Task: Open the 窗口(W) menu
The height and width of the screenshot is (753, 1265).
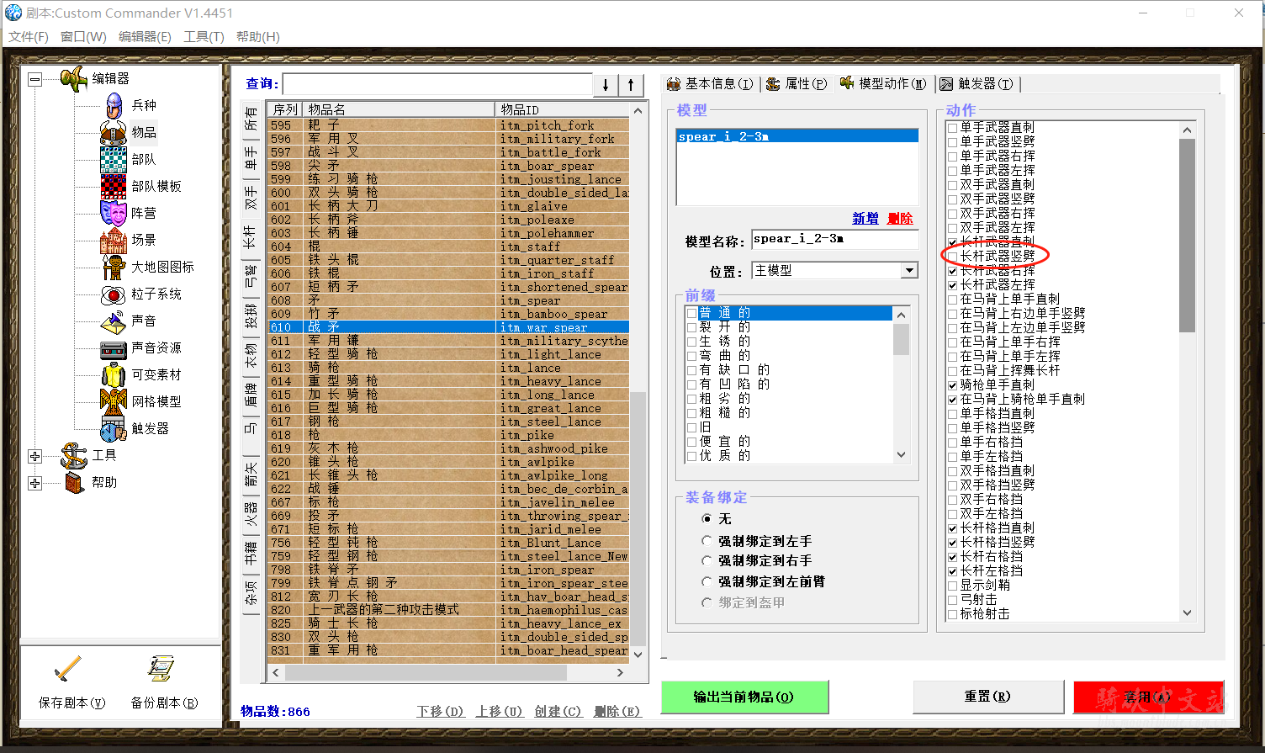Action: pos(83,36)
